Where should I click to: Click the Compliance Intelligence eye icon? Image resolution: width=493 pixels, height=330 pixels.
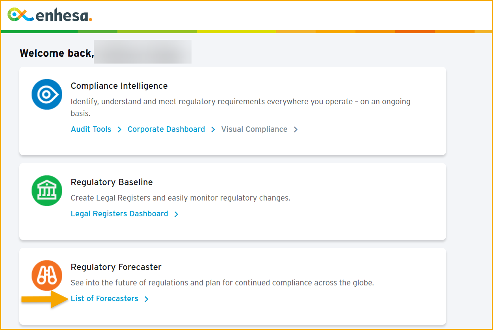tap(47, 94)
